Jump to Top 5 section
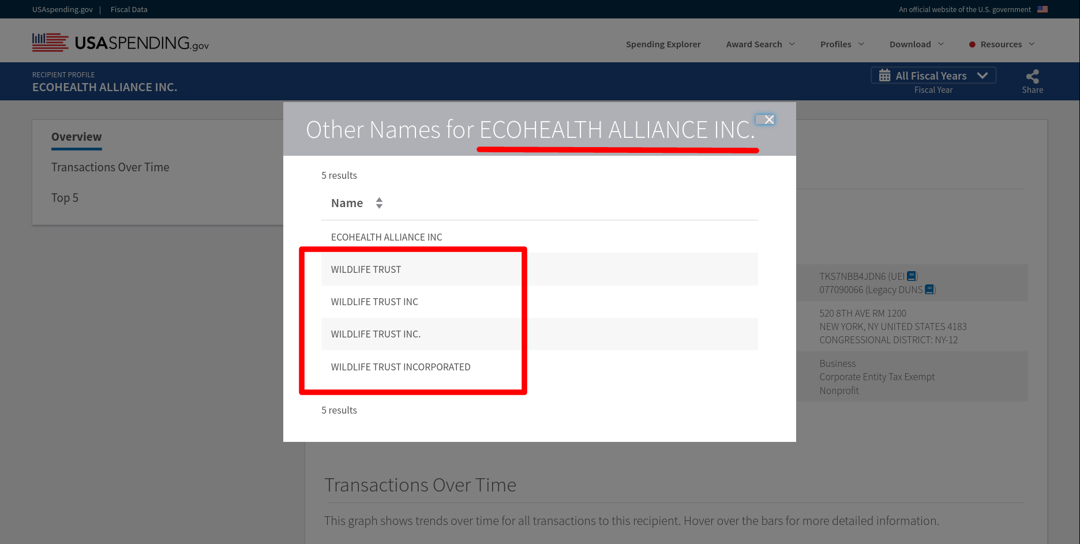 tap(65, 198)
